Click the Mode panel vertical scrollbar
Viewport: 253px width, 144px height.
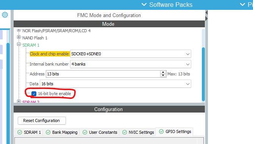click(x=203, y=74)
